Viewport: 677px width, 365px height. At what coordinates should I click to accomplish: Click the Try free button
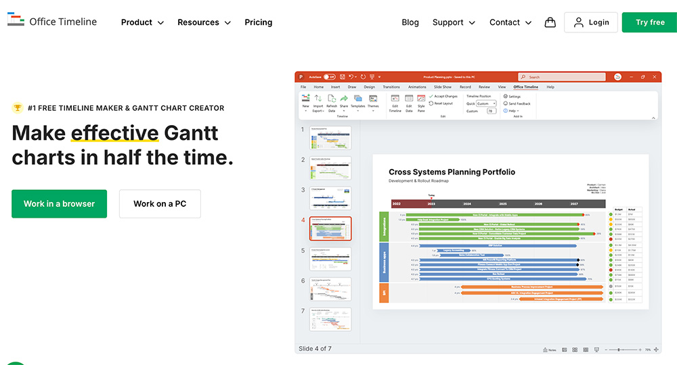(649, 22)
